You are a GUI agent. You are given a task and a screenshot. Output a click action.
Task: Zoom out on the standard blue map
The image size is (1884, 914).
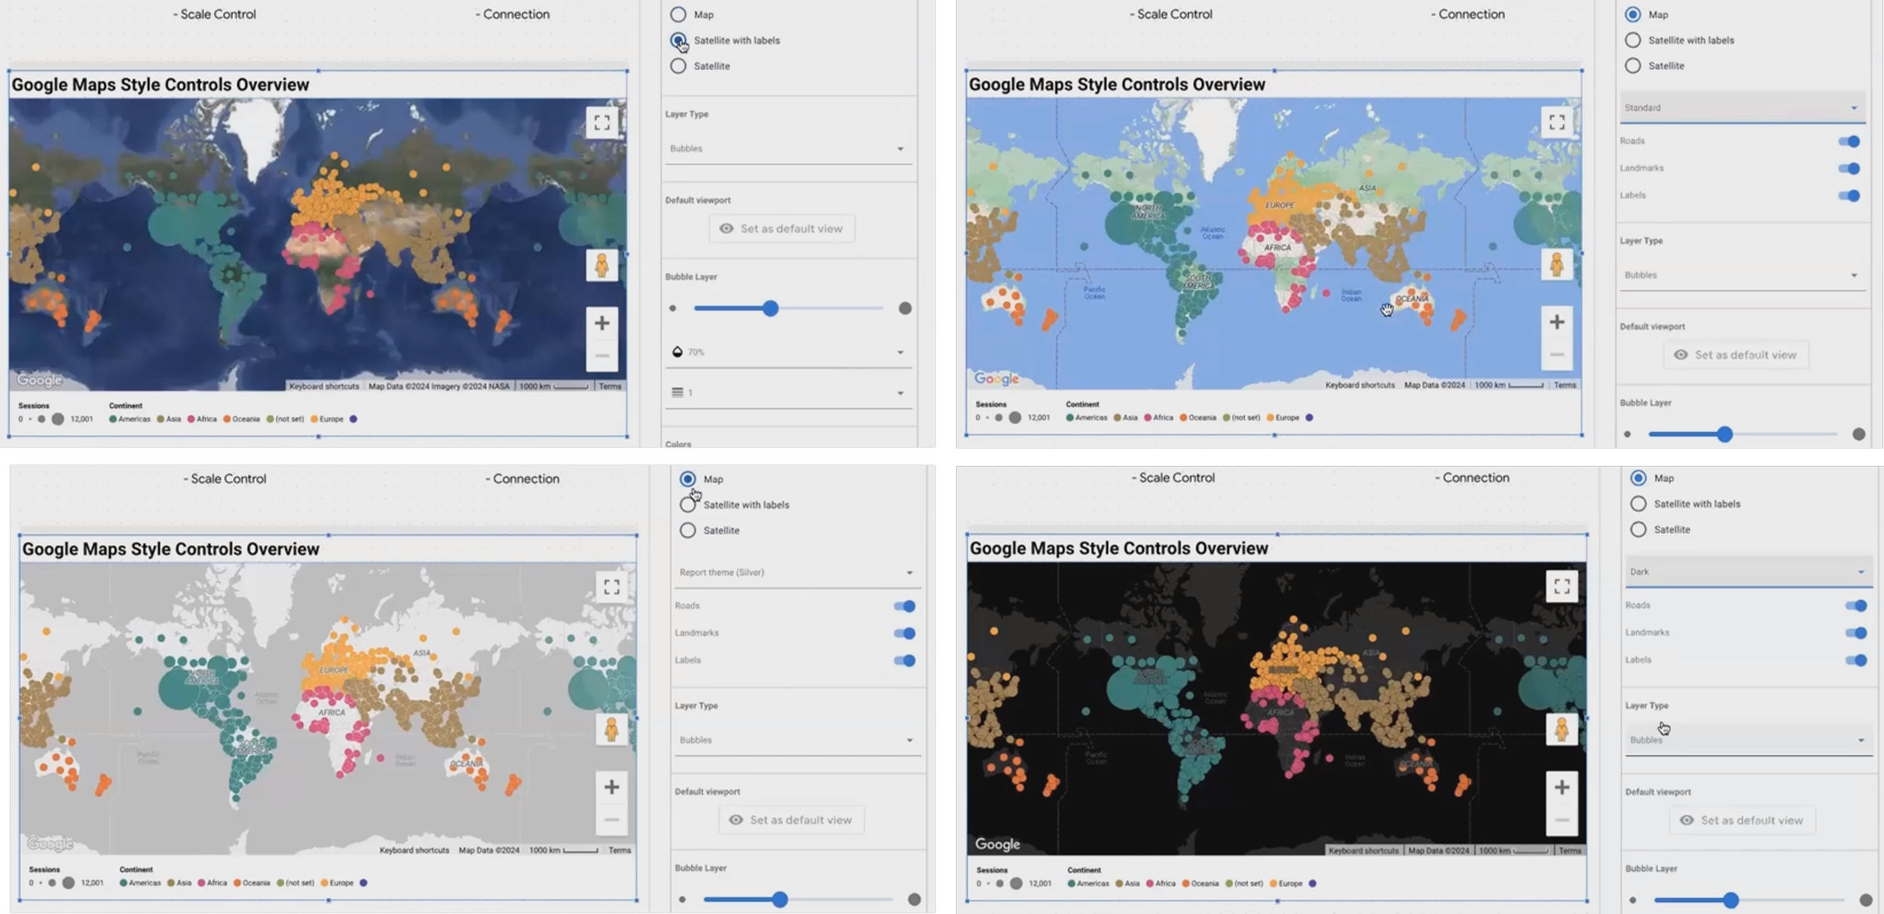[x=1557, y=355]
